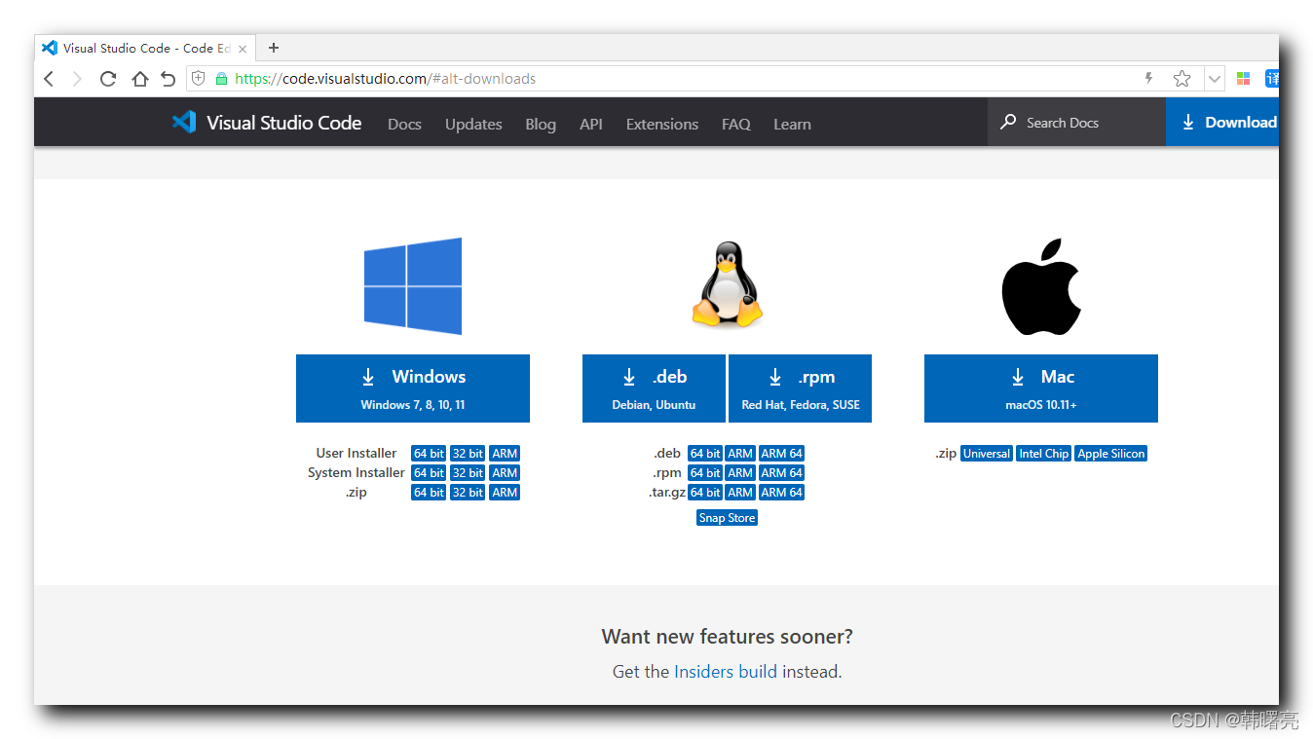Image resolution: width=1313 pixels, height=739 pixels.
Task: Download Linux .tar.gz 64 bit
Action: point(705,493)
